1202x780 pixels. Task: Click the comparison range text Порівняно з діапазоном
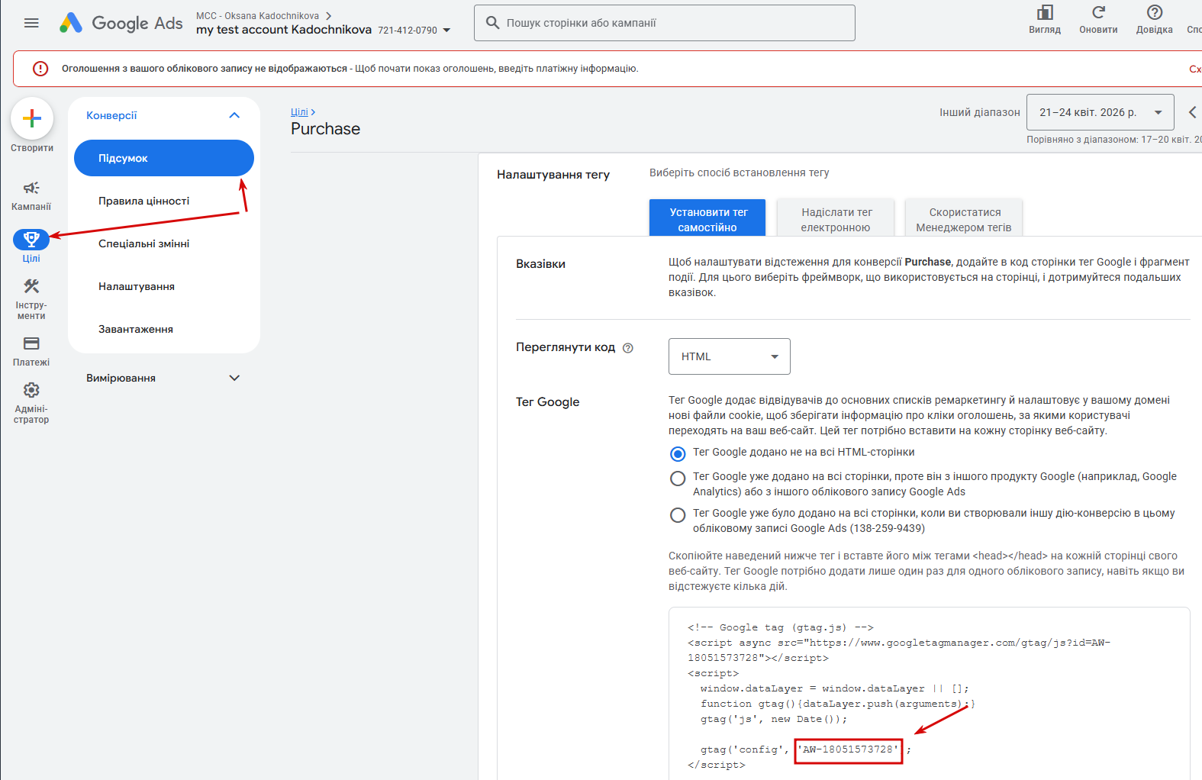(1113, 140)
